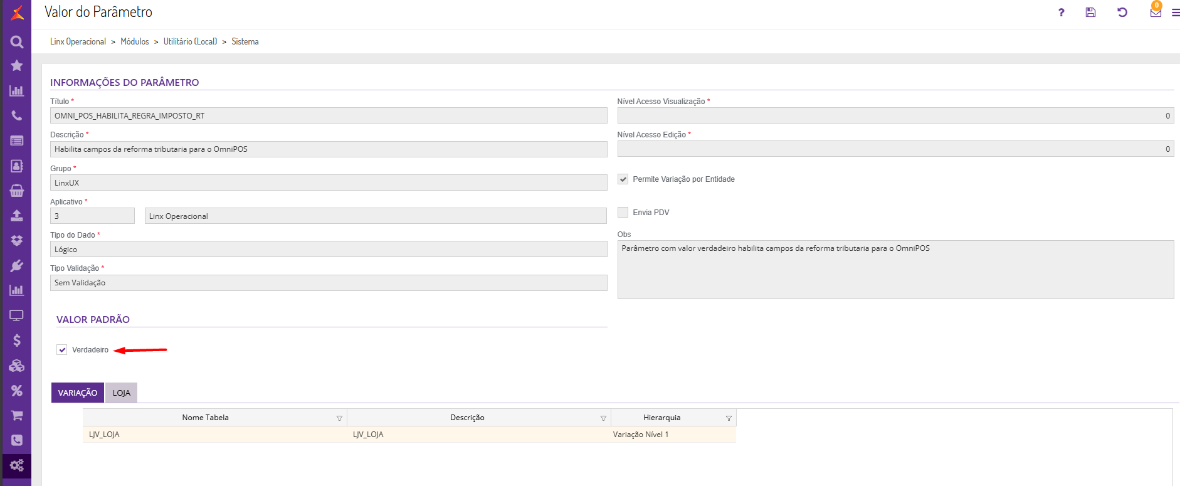This screenshot has width=1180, height=486.
Task: Click the dollar sign sidebar icon
Action: [17, 341]
